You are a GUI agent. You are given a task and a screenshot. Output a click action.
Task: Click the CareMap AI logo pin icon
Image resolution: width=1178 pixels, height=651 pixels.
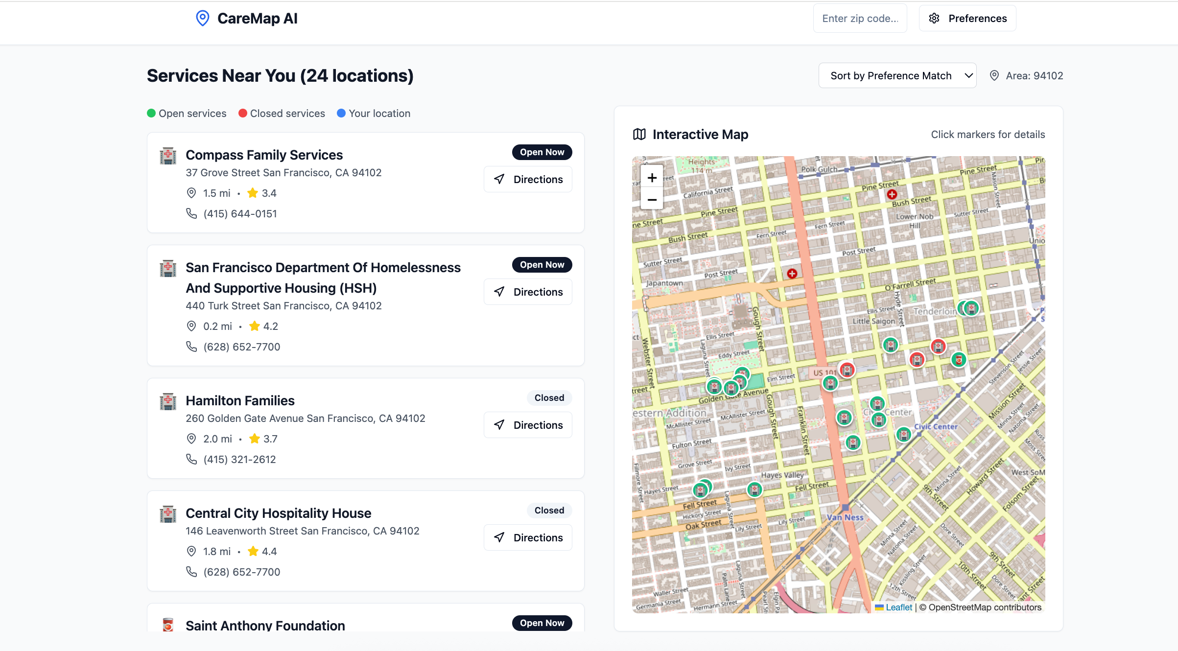202,18
